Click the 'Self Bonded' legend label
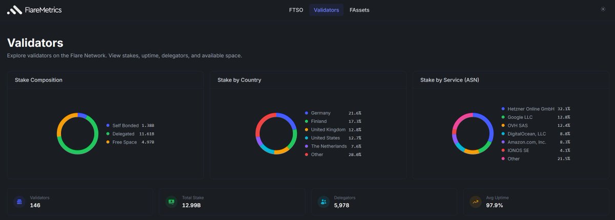This screenshot has height=220, width=615. point(126,125)
